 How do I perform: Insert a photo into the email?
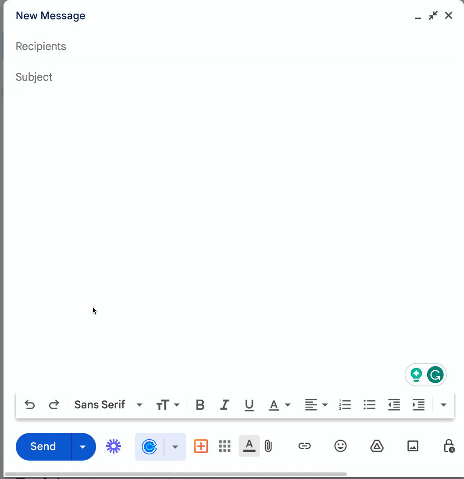413,446
